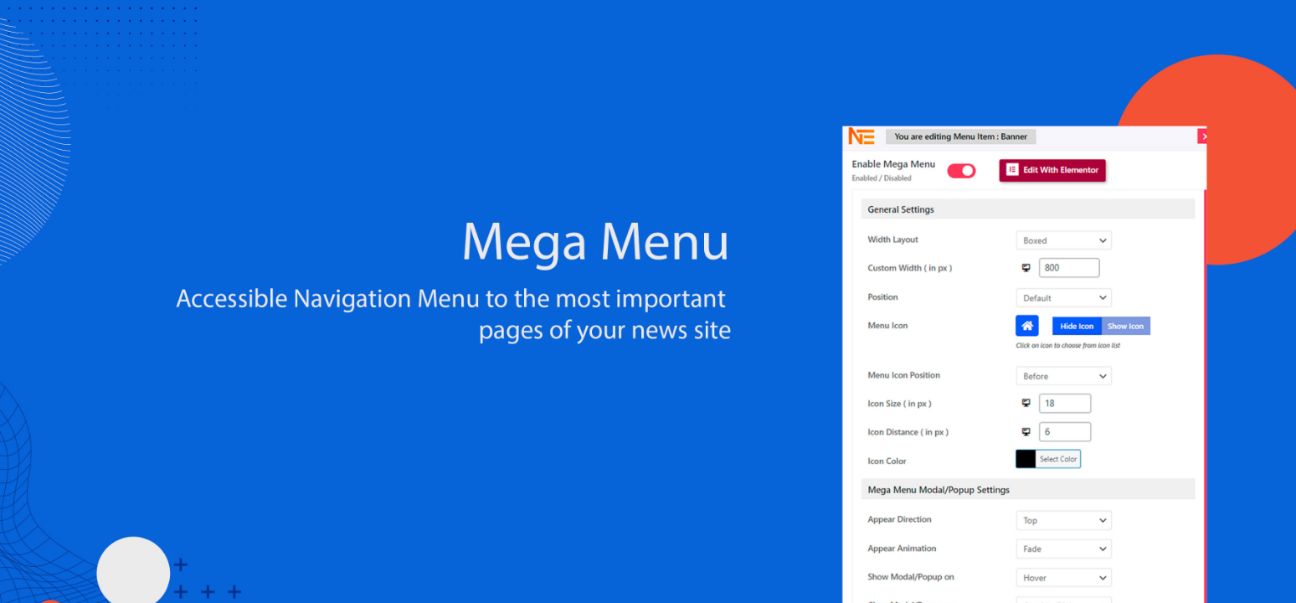
Task: Toggle the Enable Mega Menu switch
Action: (962, 171)
